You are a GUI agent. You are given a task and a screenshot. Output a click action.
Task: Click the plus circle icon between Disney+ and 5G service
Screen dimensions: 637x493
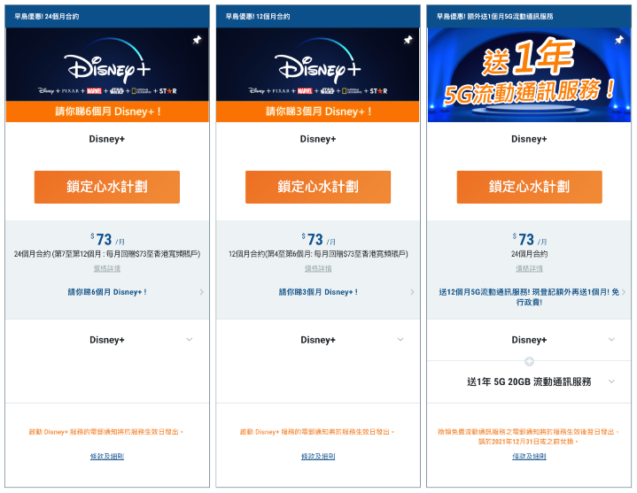click(x=529, y=361)
